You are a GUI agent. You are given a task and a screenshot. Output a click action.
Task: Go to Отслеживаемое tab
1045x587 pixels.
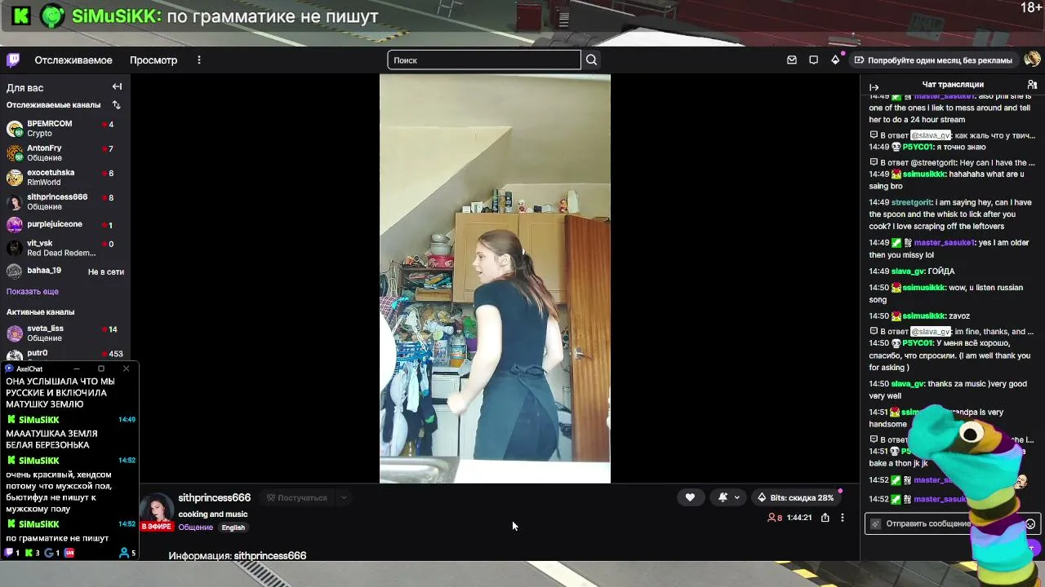pos(73,60)
